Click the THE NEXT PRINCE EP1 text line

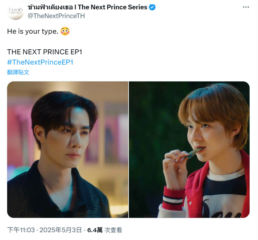45,52
